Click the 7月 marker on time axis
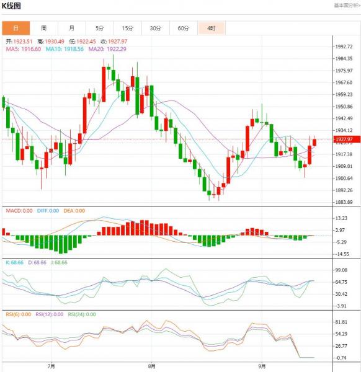This screenshot has height=372, width=361. (x=51, y=366)
